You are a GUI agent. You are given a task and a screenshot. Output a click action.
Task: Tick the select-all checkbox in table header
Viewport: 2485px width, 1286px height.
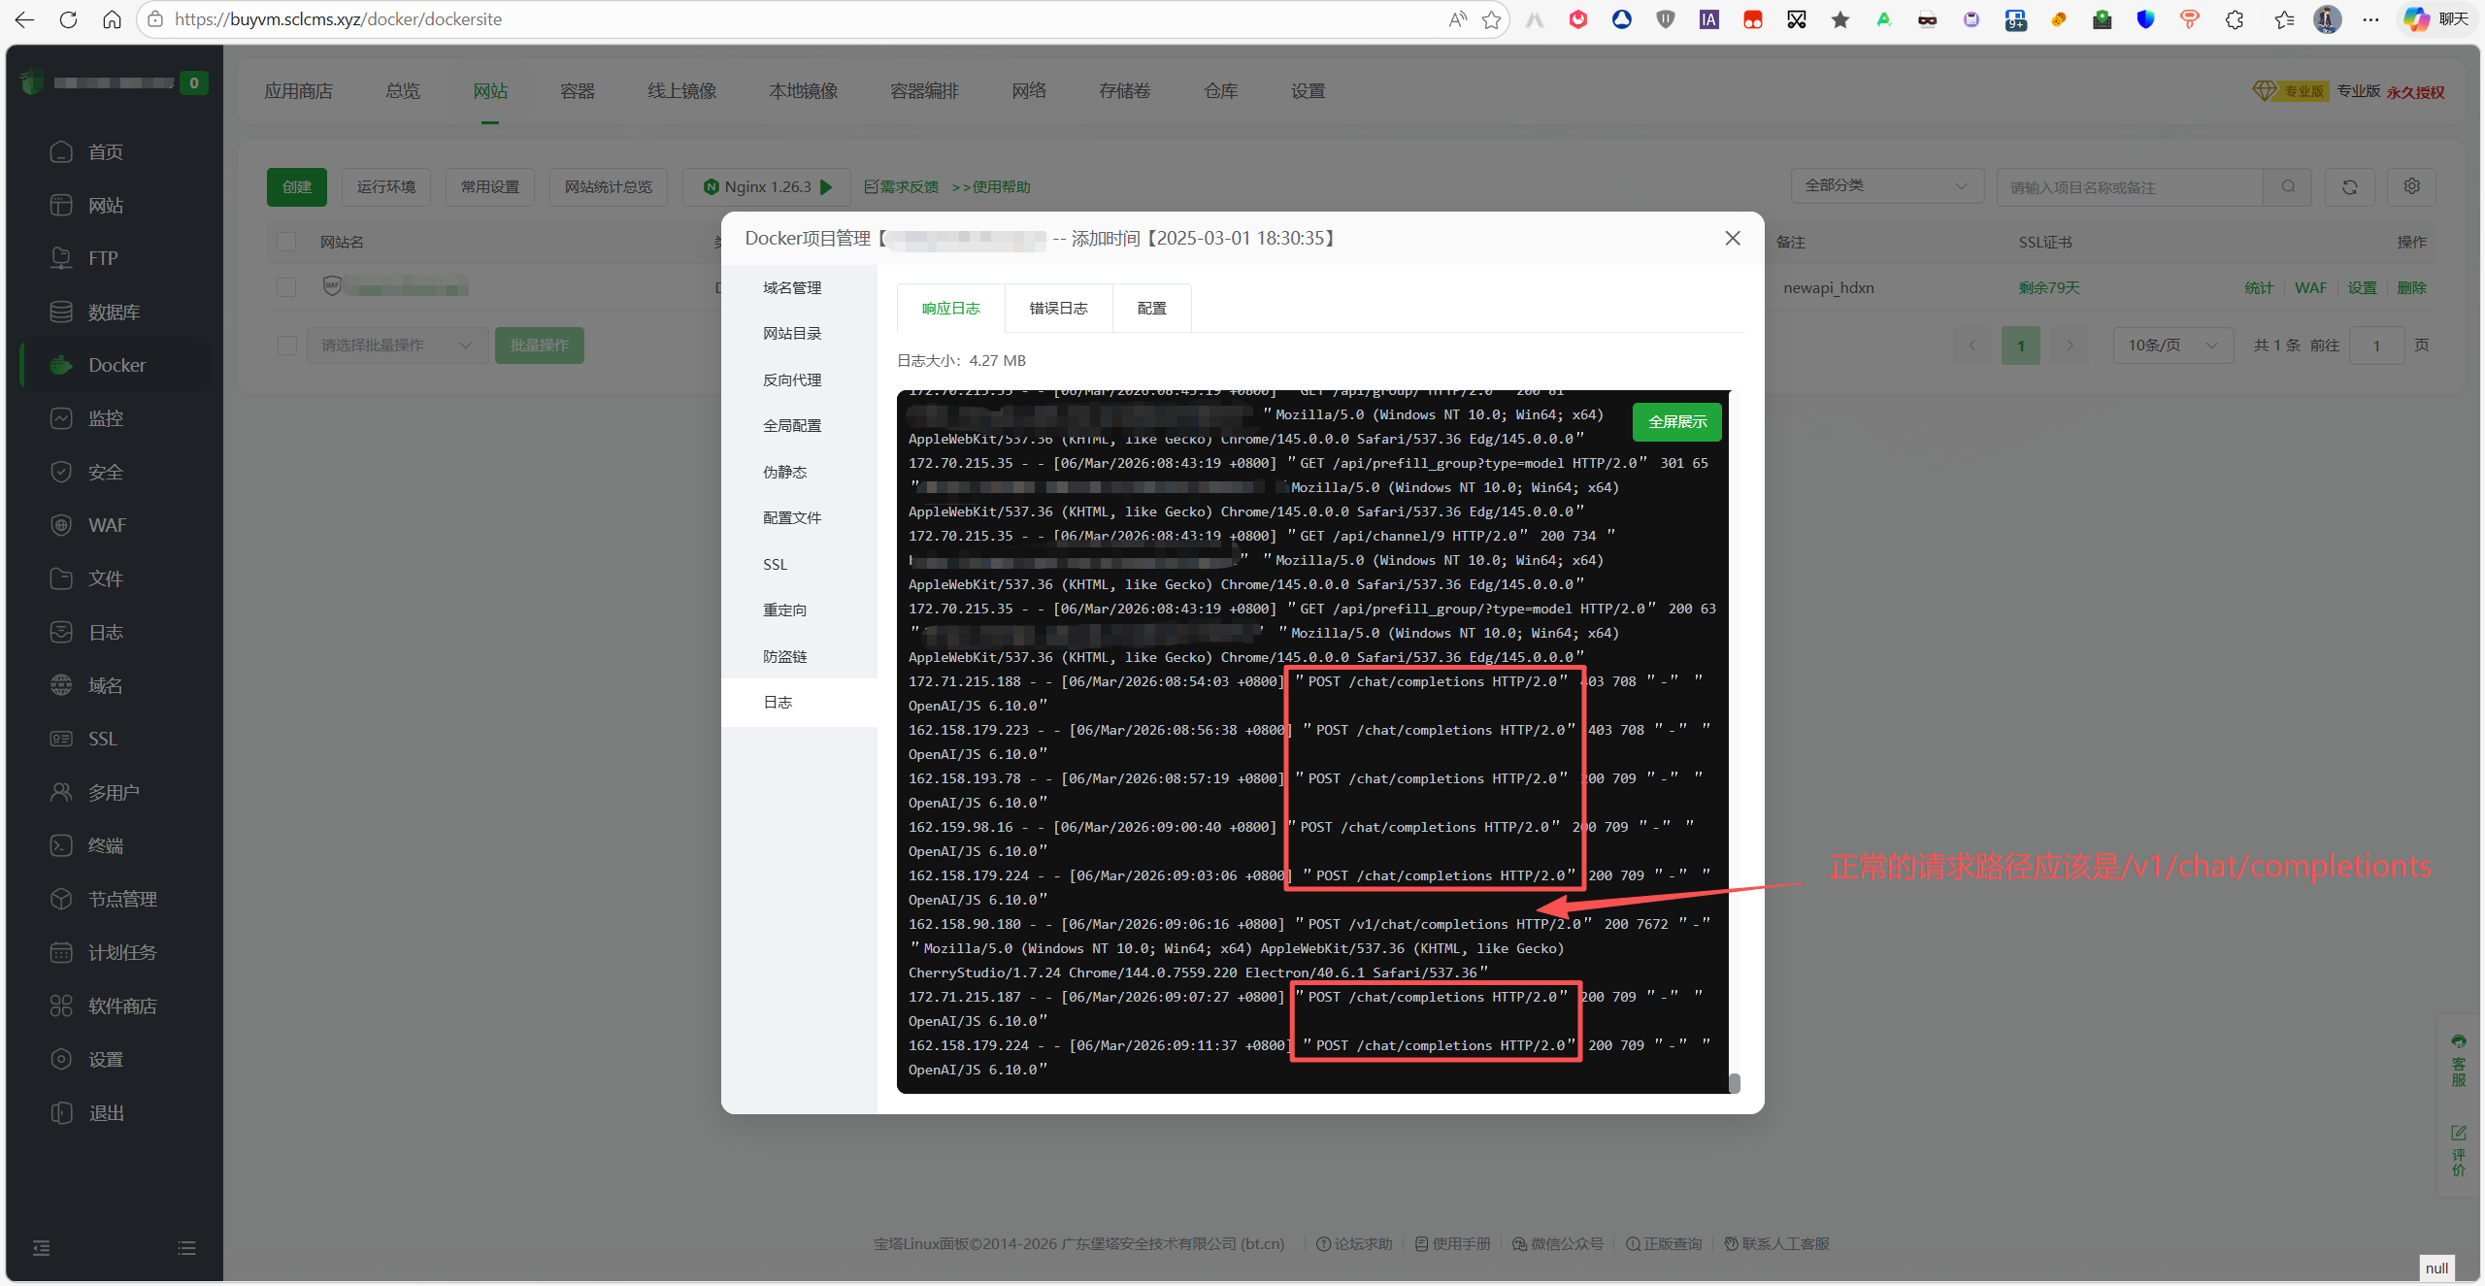[286, 242]
